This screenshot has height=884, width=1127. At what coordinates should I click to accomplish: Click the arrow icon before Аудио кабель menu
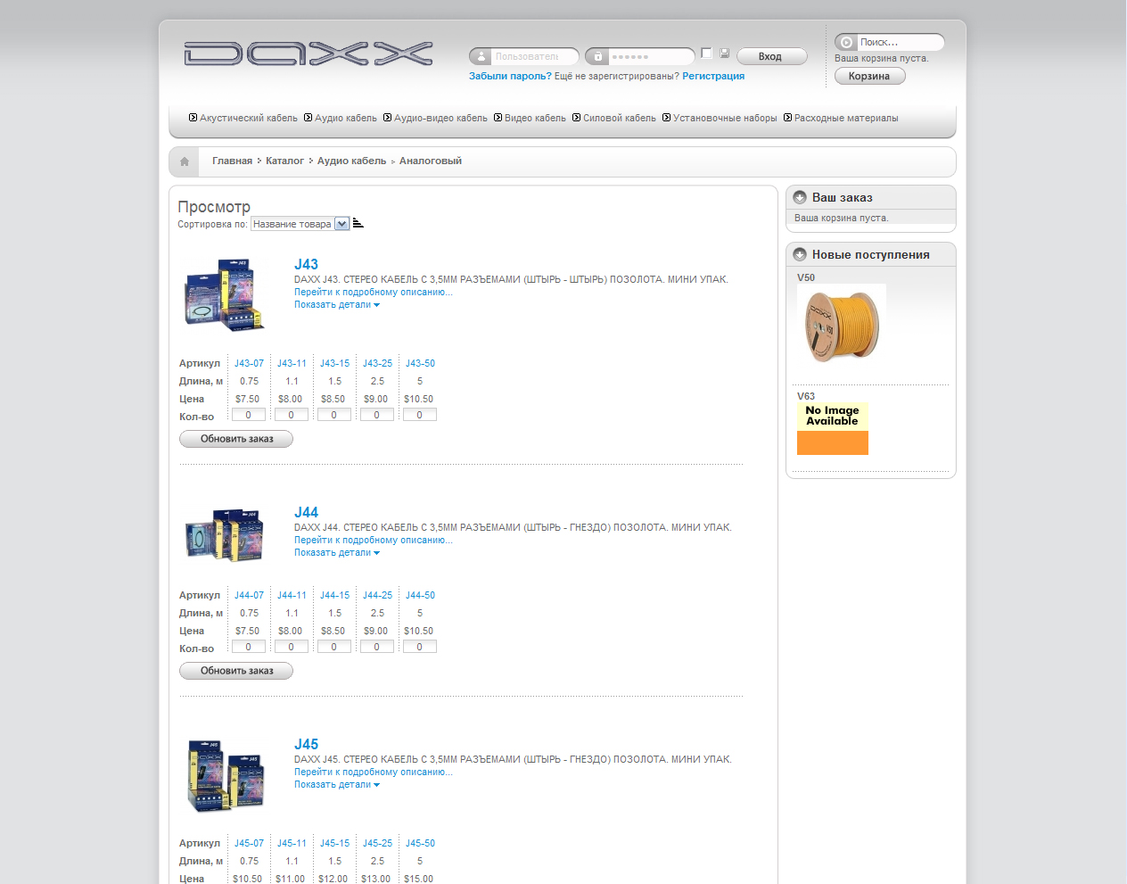[308, 118]
